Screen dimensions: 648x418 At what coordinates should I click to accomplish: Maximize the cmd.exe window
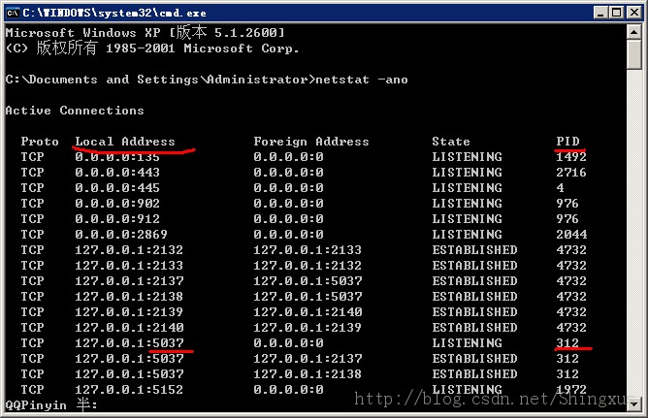[x=617, y=13]
